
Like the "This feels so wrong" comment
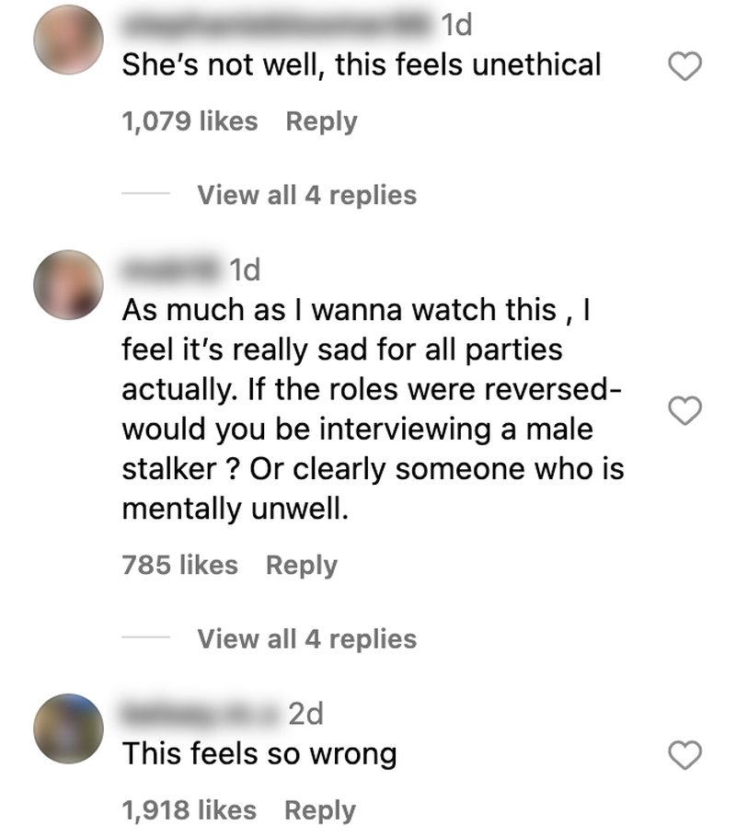[684, 755]
